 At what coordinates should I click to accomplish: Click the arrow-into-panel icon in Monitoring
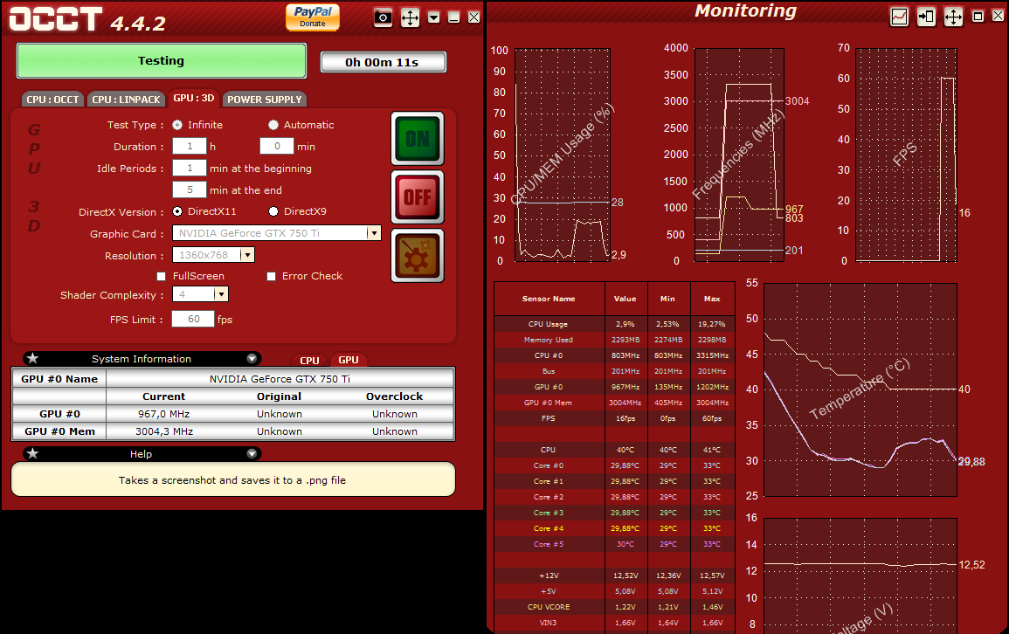[926, 17]
